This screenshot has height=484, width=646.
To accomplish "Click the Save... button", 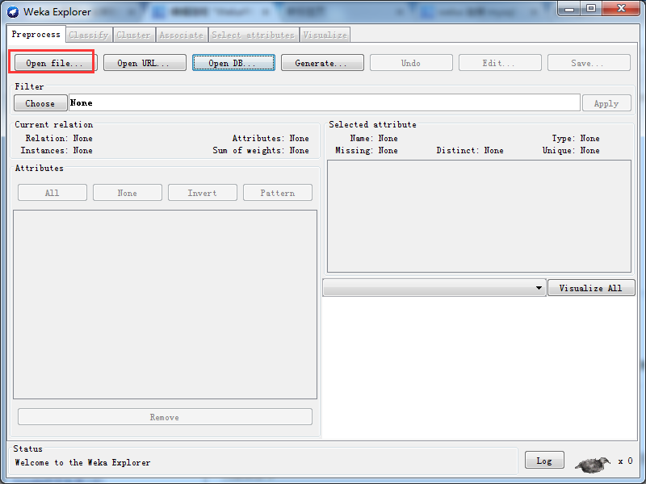I will coord(589,63).
